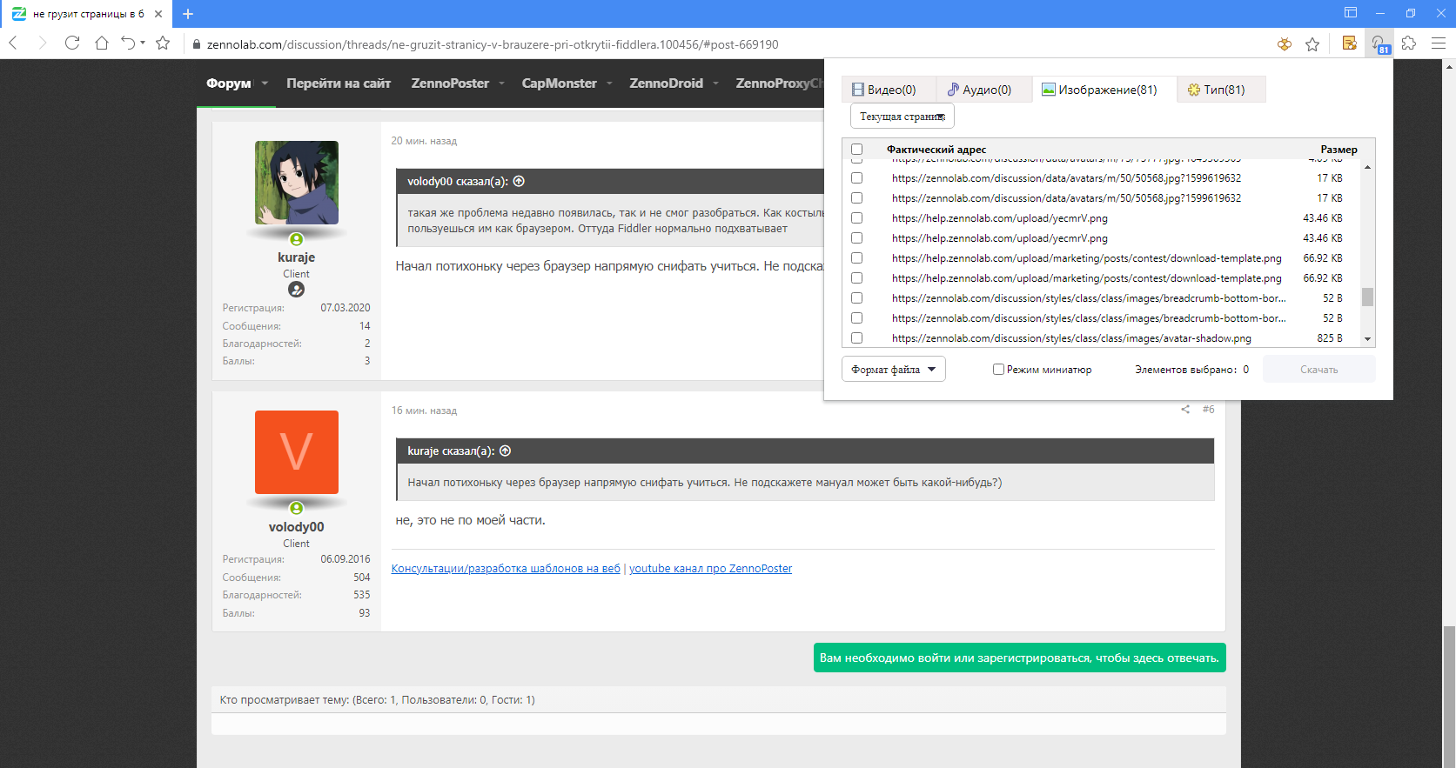
Task: Jump to the quoted kuraje post via arrow icon
Action: click(x=505, y=451)
